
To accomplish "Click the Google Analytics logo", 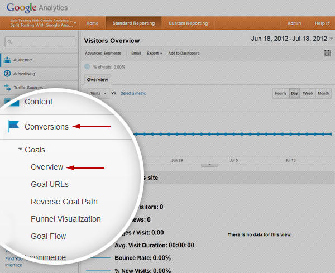I will point(37,8).
